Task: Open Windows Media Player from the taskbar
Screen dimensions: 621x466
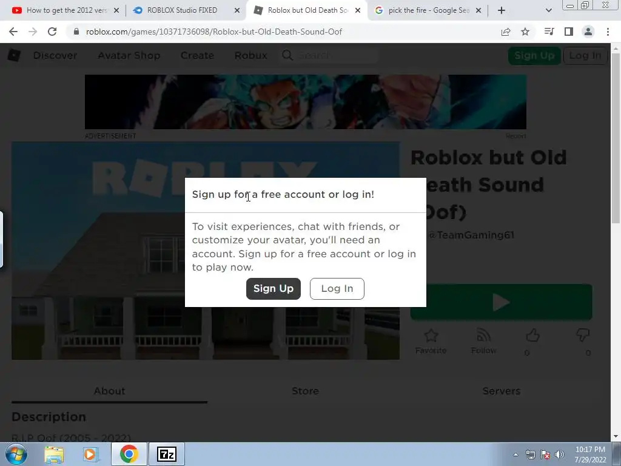Action: click(x=90, y=454)
